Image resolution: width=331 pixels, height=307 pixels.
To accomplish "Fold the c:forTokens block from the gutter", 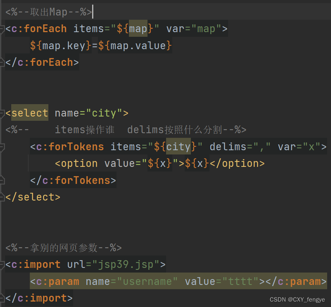I will (x=2, y=147).
